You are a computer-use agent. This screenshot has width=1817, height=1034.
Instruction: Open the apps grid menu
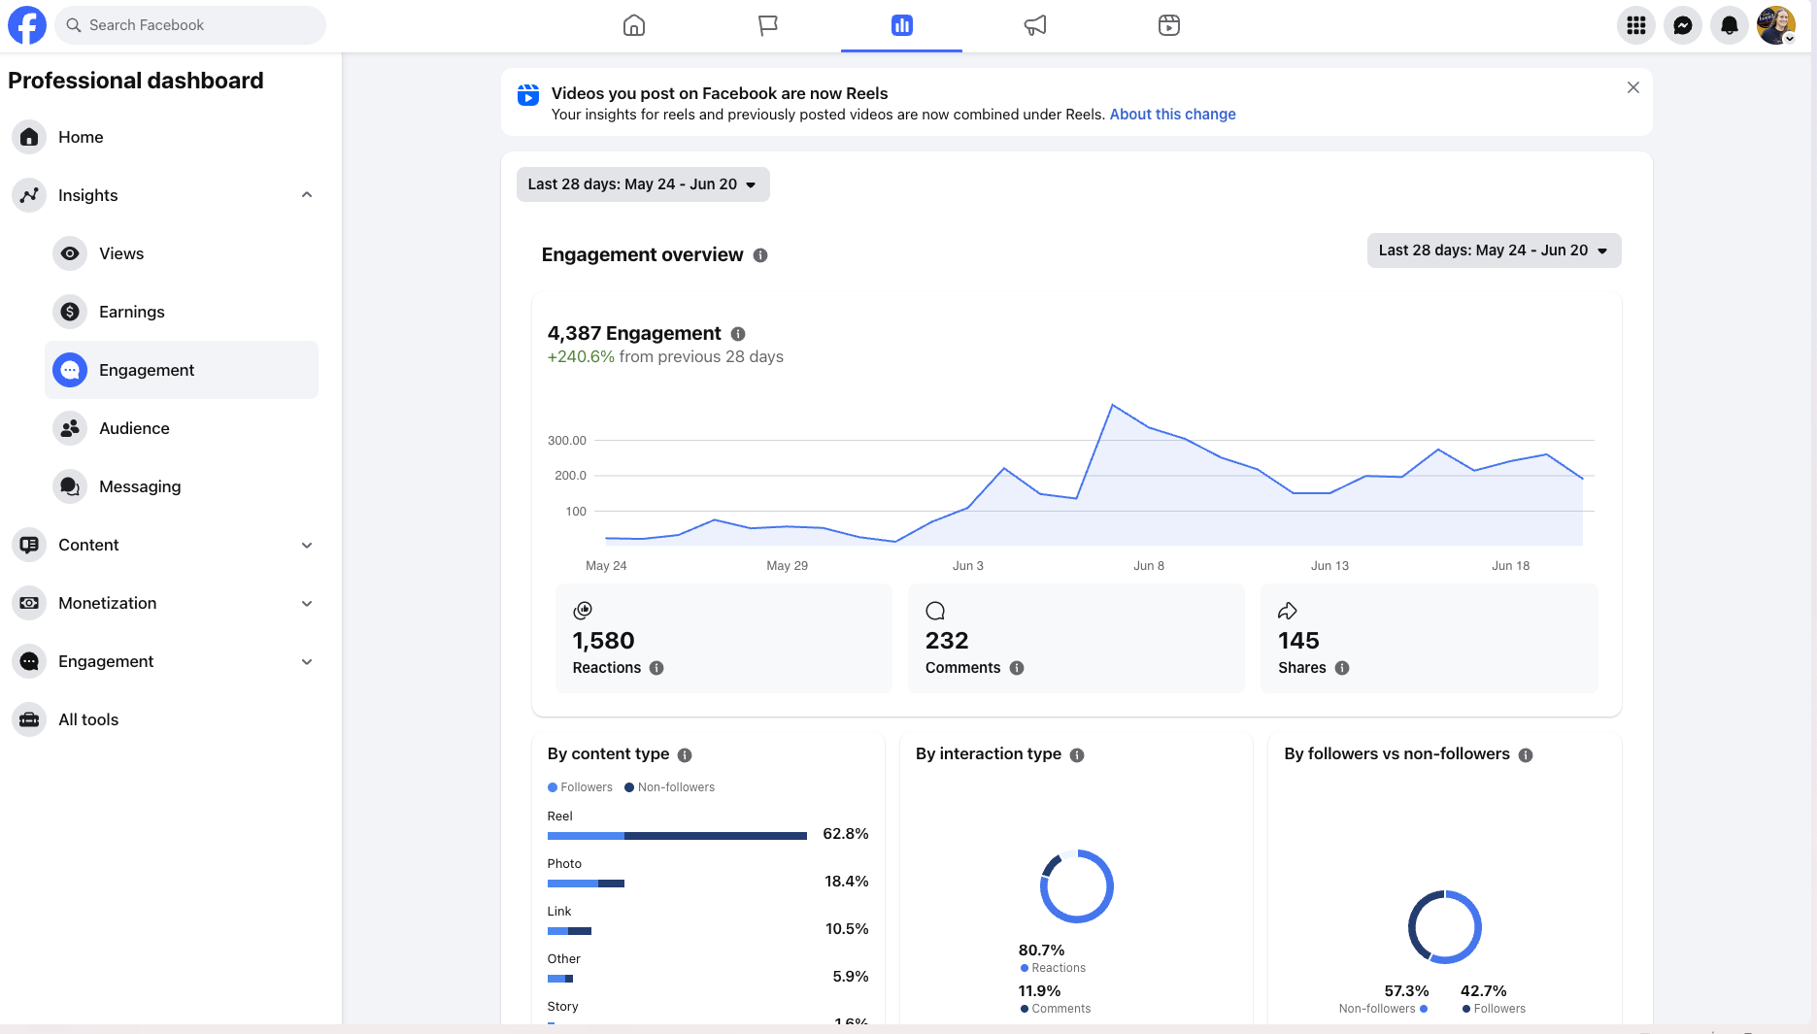(x=1636, y=25)
